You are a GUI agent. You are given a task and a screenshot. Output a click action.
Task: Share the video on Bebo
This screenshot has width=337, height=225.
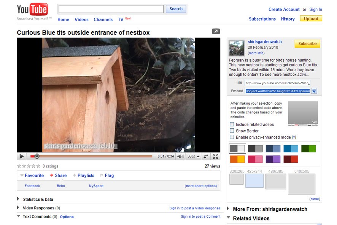pos(61,186)
